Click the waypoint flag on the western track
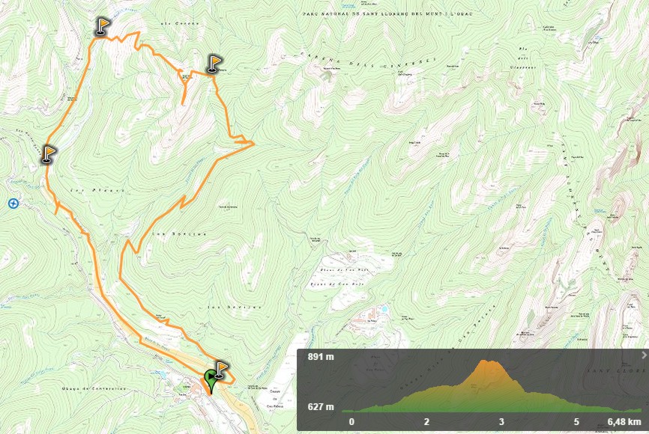Screen dimensions: 649x434 point(48,155)
